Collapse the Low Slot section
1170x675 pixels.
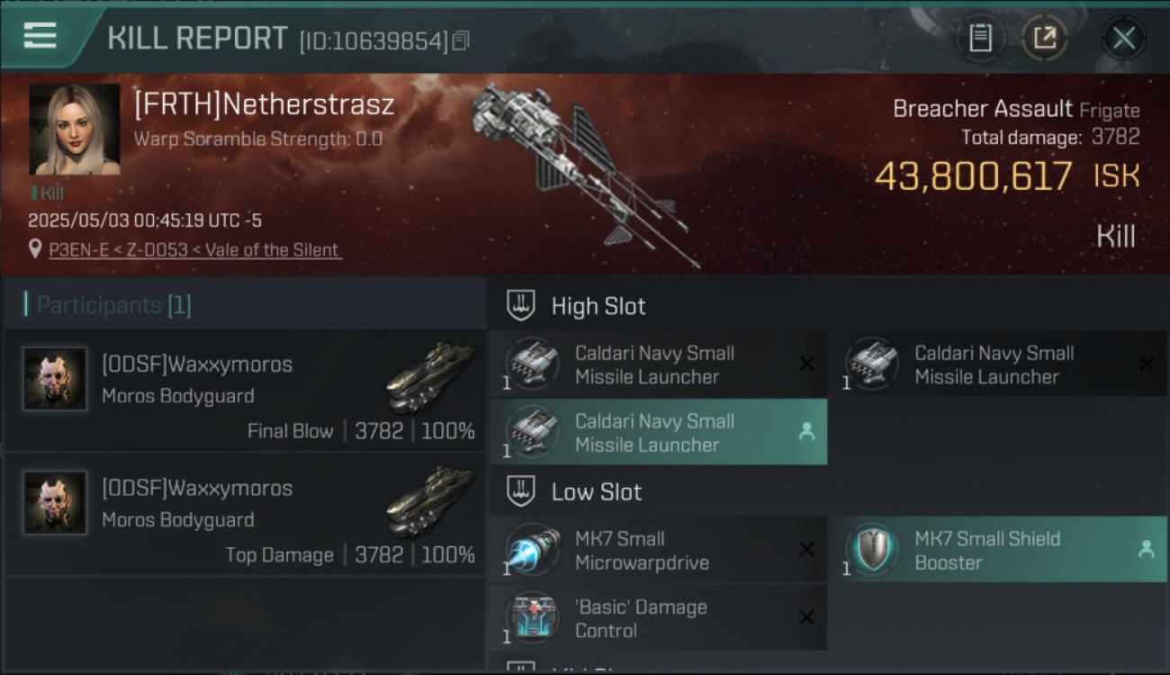pyautogui.click(x=522, y=491)
